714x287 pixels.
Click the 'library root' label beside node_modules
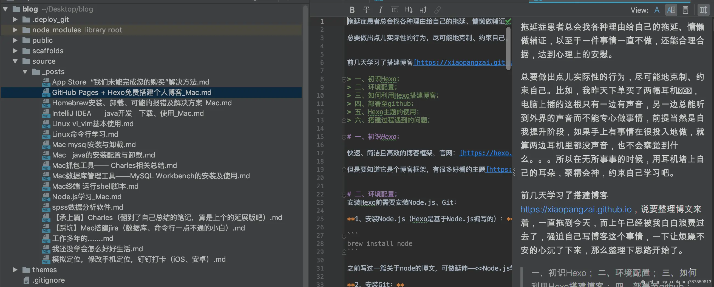(x=103, y=30)
